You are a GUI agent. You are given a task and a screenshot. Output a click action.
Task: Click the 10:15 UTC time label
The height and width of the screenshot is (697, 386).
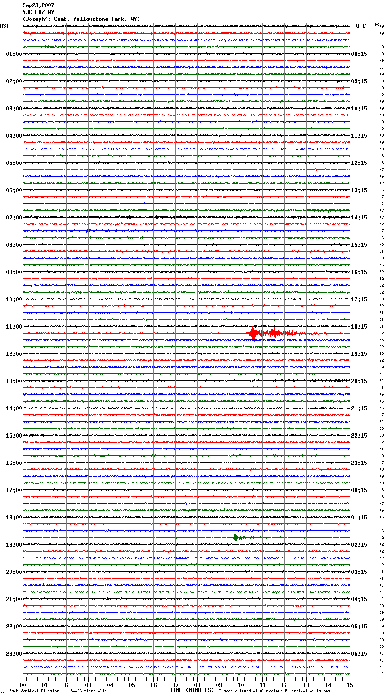(x=359, y=109)
